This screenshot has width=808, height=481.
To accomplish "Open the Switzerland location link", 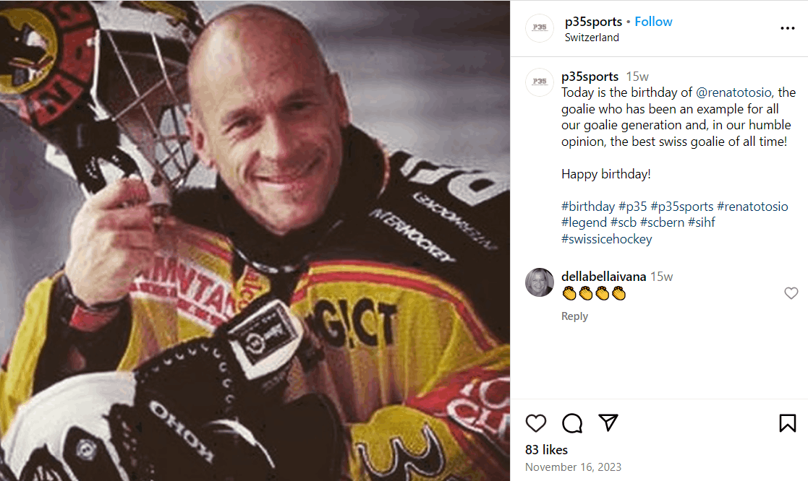I will coord(592,38).
